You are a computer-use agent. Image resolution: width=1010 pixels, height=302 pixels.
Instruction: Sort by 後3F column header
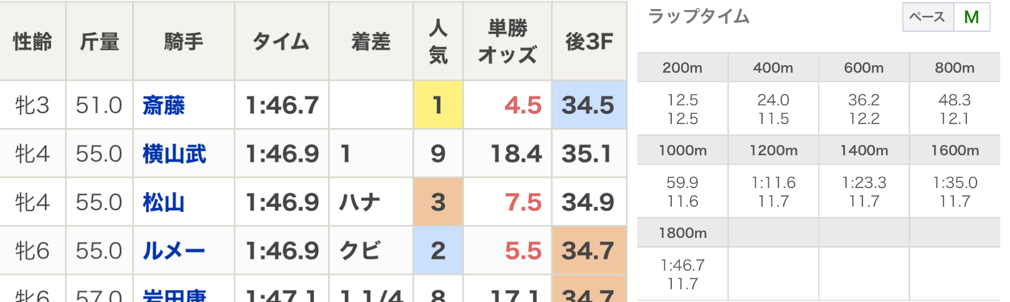point(590,41)
